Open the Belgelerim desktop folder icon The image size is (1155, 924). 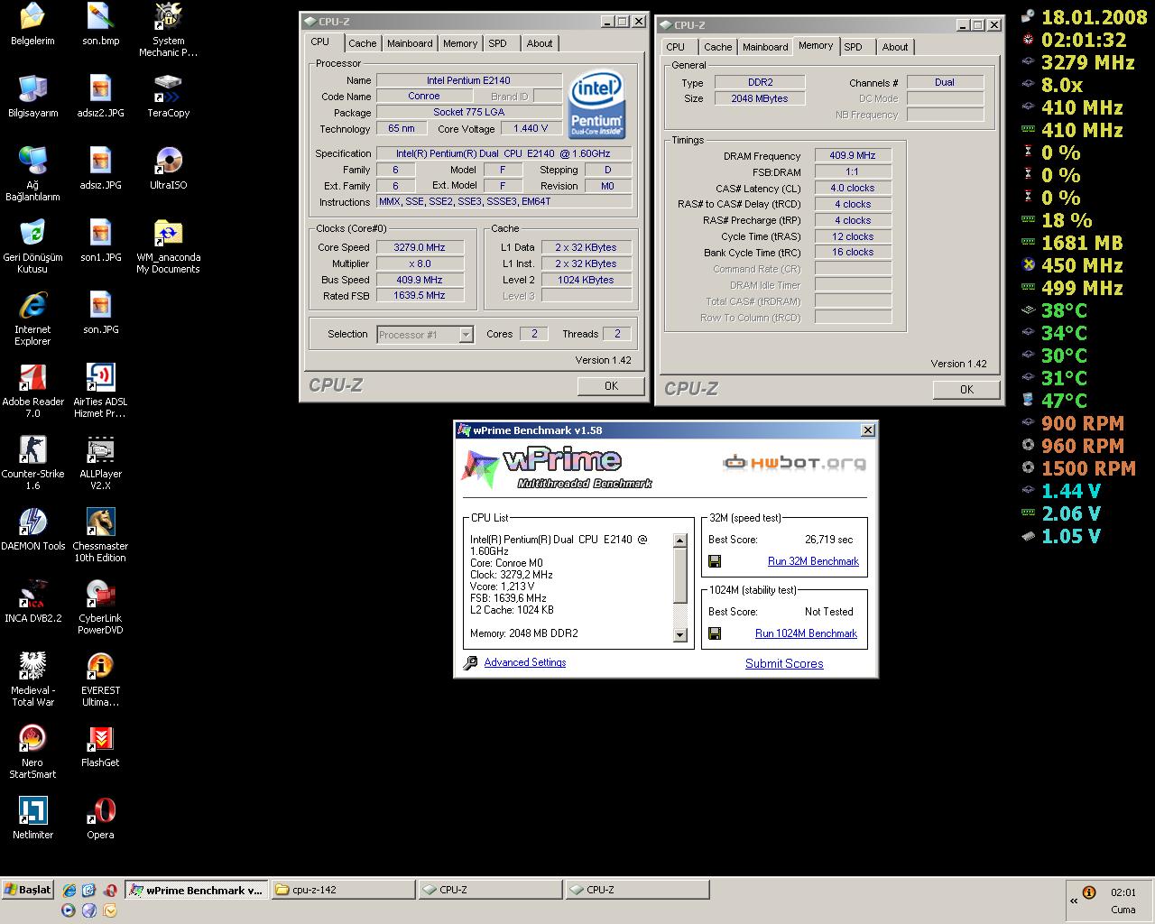[x=32, y=24]
